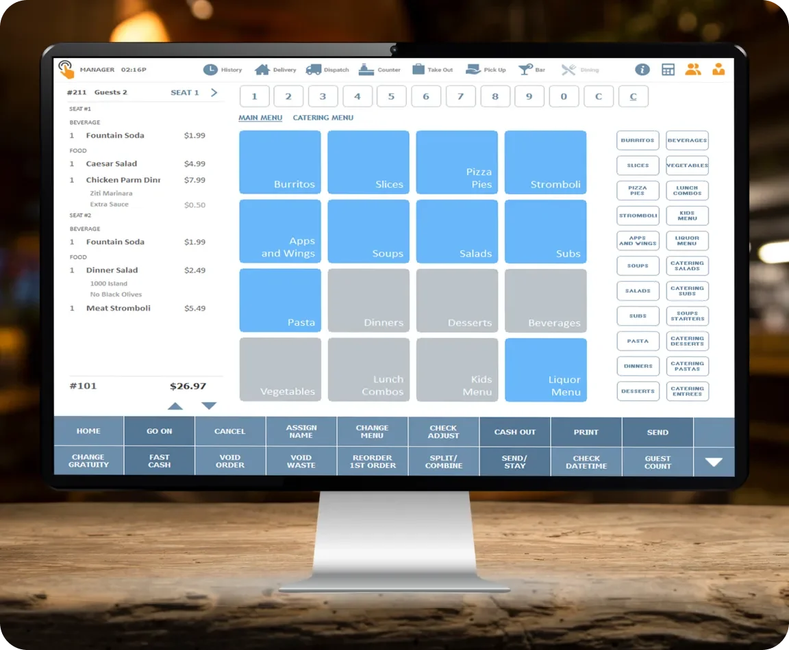
Task: Open the Dispatch truck icon
Action: [314, 70]
